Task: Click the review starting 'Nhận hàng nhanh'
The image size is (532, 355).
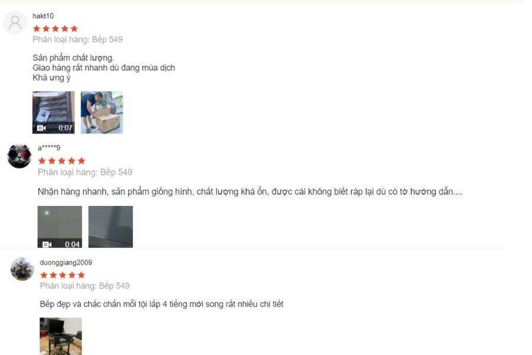Action: 250,192
